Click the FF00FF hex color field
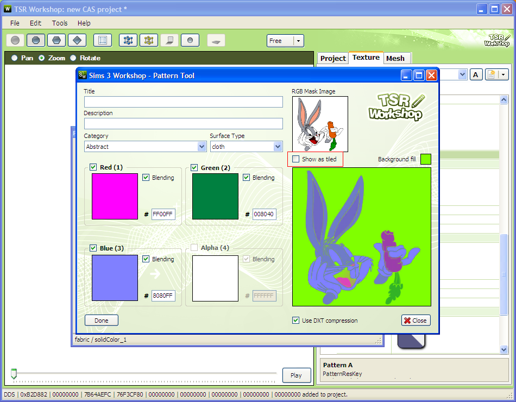Screen dimensions: 516x402 [x=163, y=214]
